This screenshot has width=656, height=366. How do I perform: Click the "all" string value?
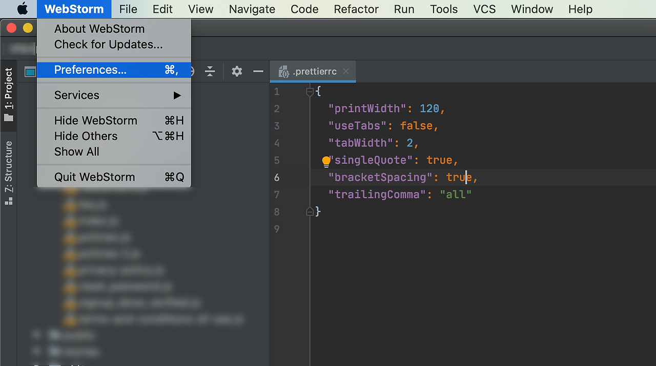456,195
